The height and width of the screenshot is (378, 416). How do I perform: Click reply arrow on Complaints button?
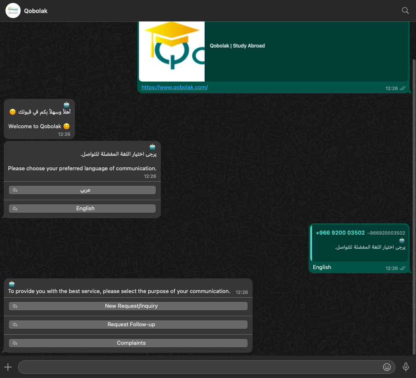point(15,343)
